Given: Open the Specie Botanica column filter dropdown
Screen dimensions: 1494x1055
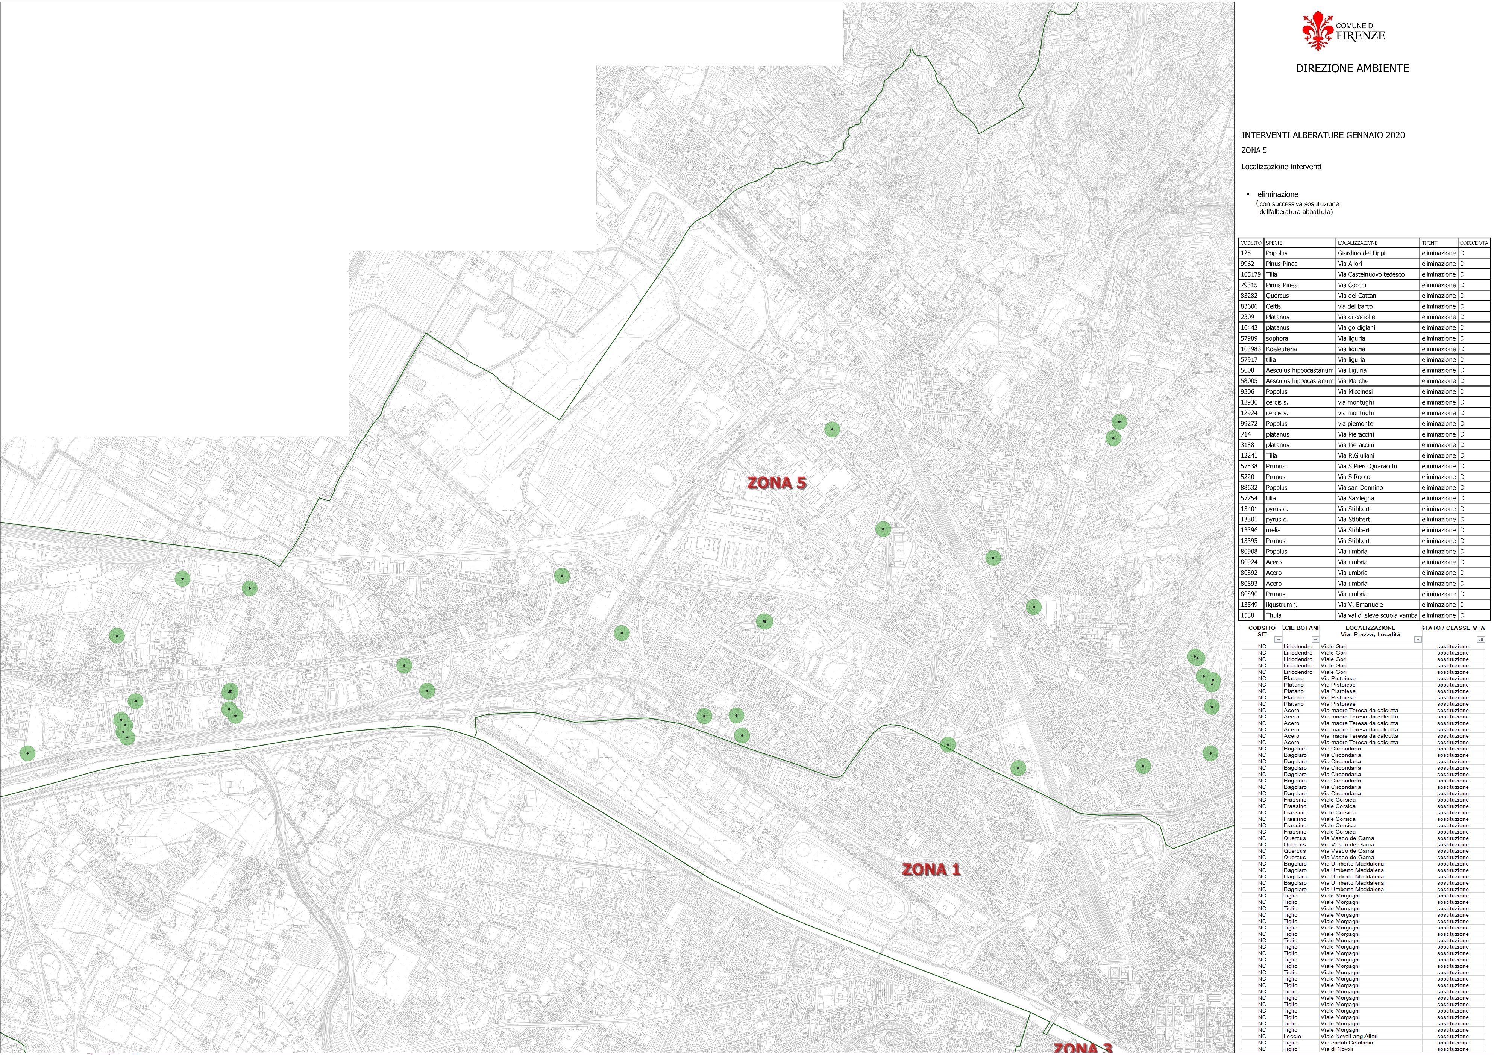Looking at the screenshot, I should point(1315,640).
